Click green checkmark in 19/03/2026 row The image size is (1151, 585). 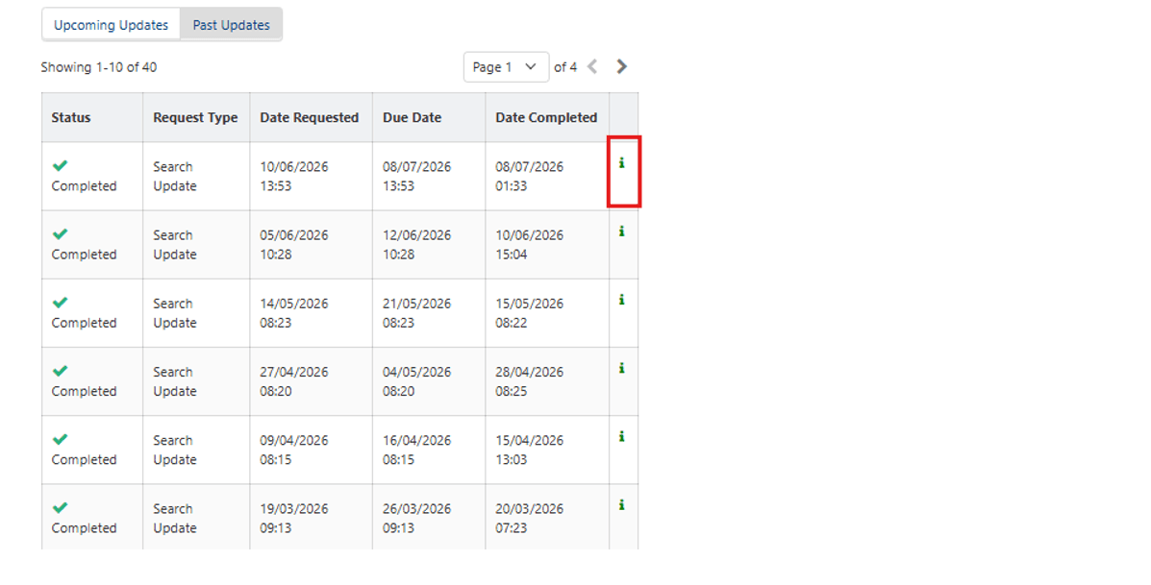click(61, 507)
